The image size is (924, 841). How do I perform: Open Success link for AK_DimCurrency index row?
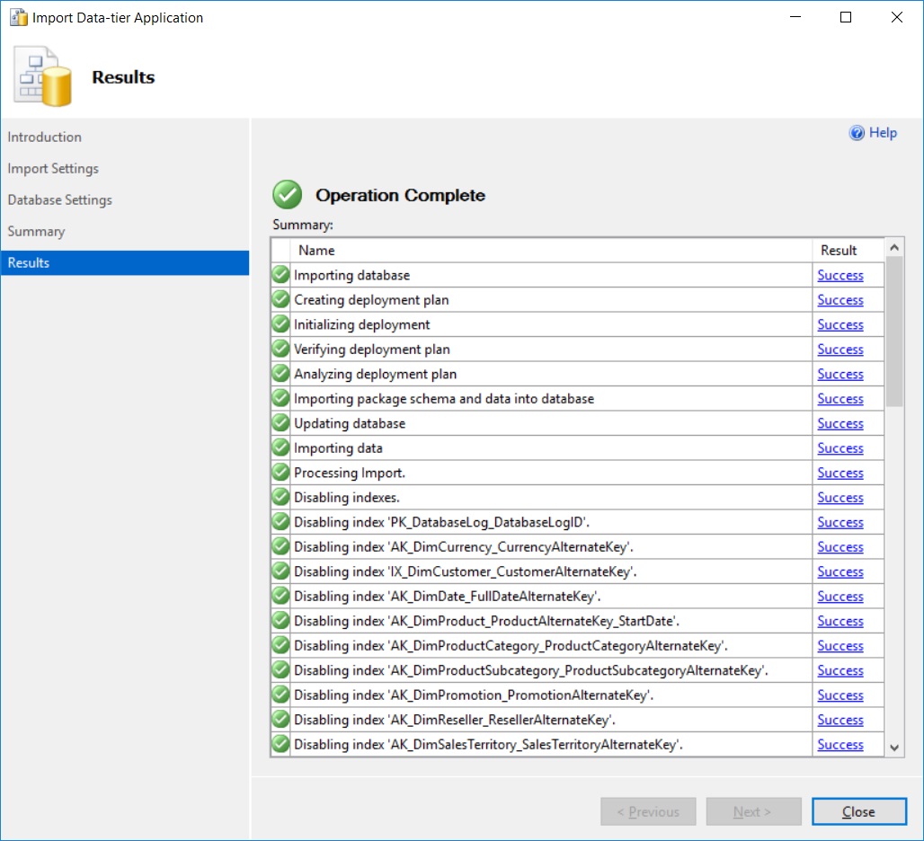840,547
